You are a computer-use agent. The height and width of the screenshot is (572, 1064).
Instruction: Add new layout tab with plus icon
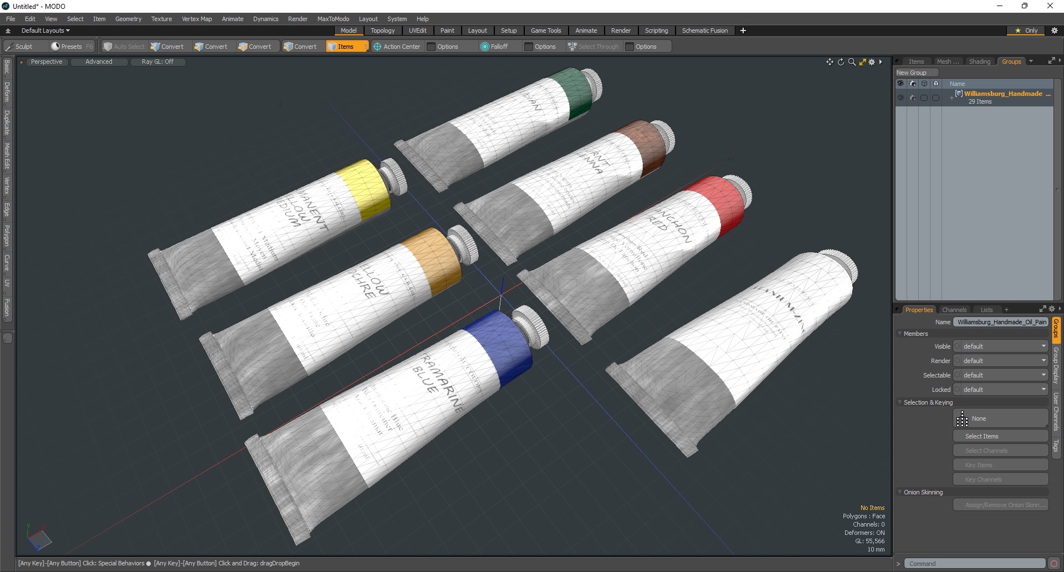(743, 30)
